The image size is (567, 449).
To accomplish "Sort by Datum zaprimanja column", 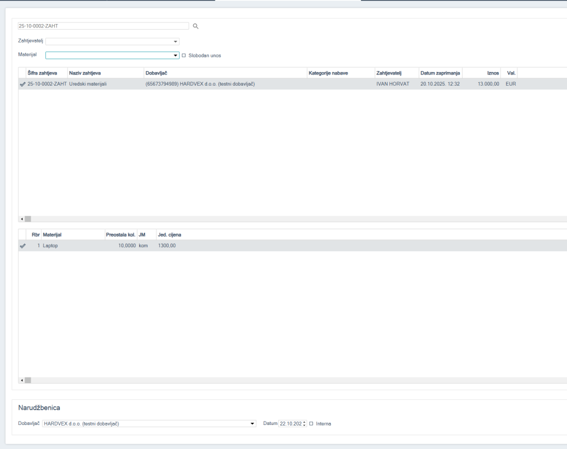I will 440,73.
